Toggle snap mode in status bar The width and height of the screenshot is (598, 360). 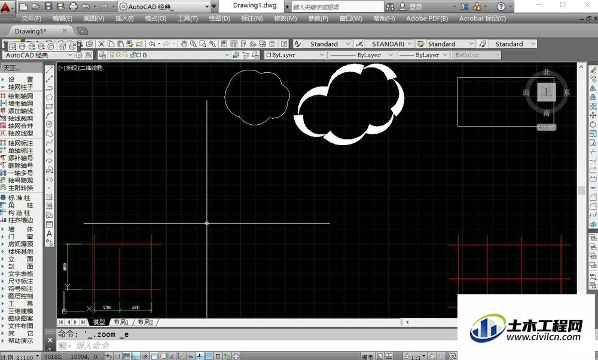pos(117,356)
